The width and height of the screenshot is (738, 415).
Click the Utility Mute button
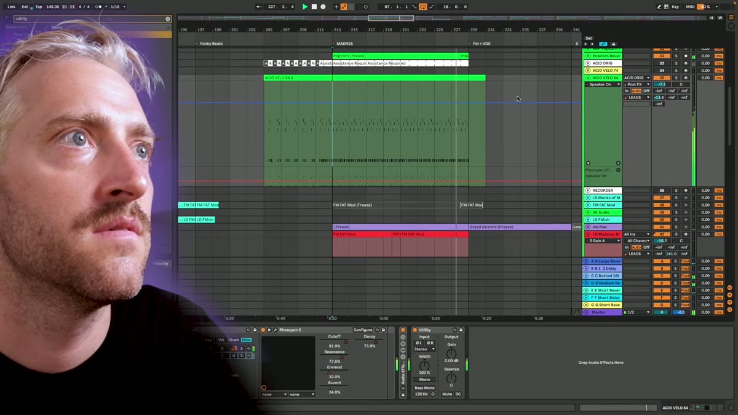(x=447, y=394)
